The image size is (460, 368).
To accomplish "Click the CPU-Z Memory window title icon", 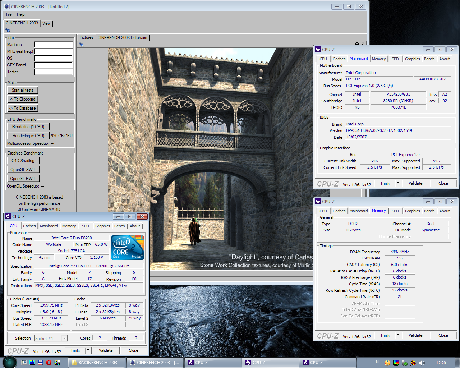I will [318, 201].
